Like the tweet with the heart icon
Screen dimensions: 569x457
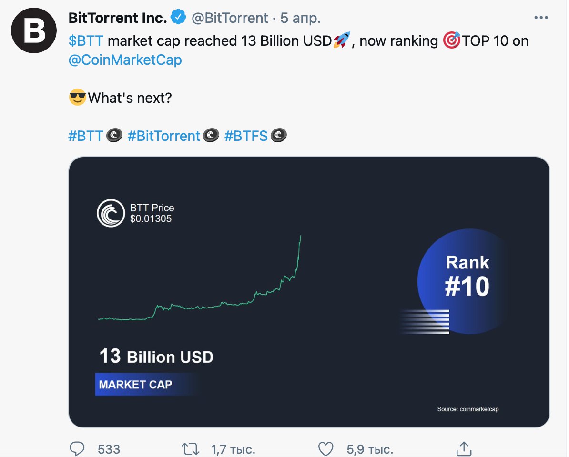coord(325,448)
